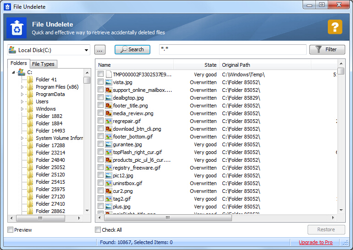Enable the Preview checkbox
353x250 pixels.
click(10, 230)
